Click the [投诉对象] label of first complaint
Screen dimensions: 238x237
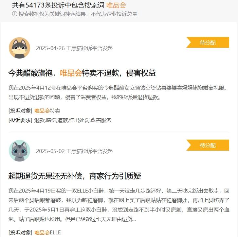pos(20,110)
